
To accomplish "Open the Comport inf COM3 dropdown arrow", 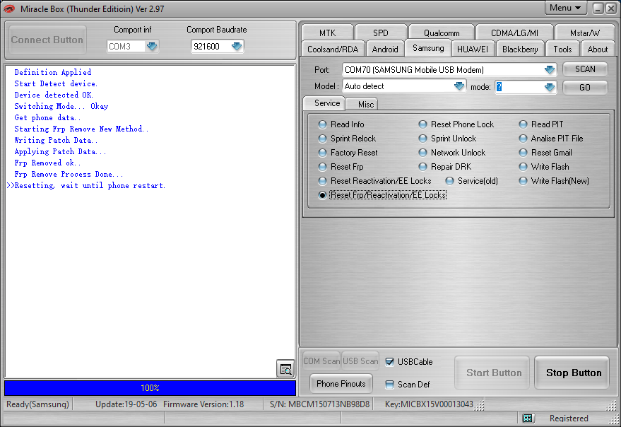I will (x=152, y=47).
